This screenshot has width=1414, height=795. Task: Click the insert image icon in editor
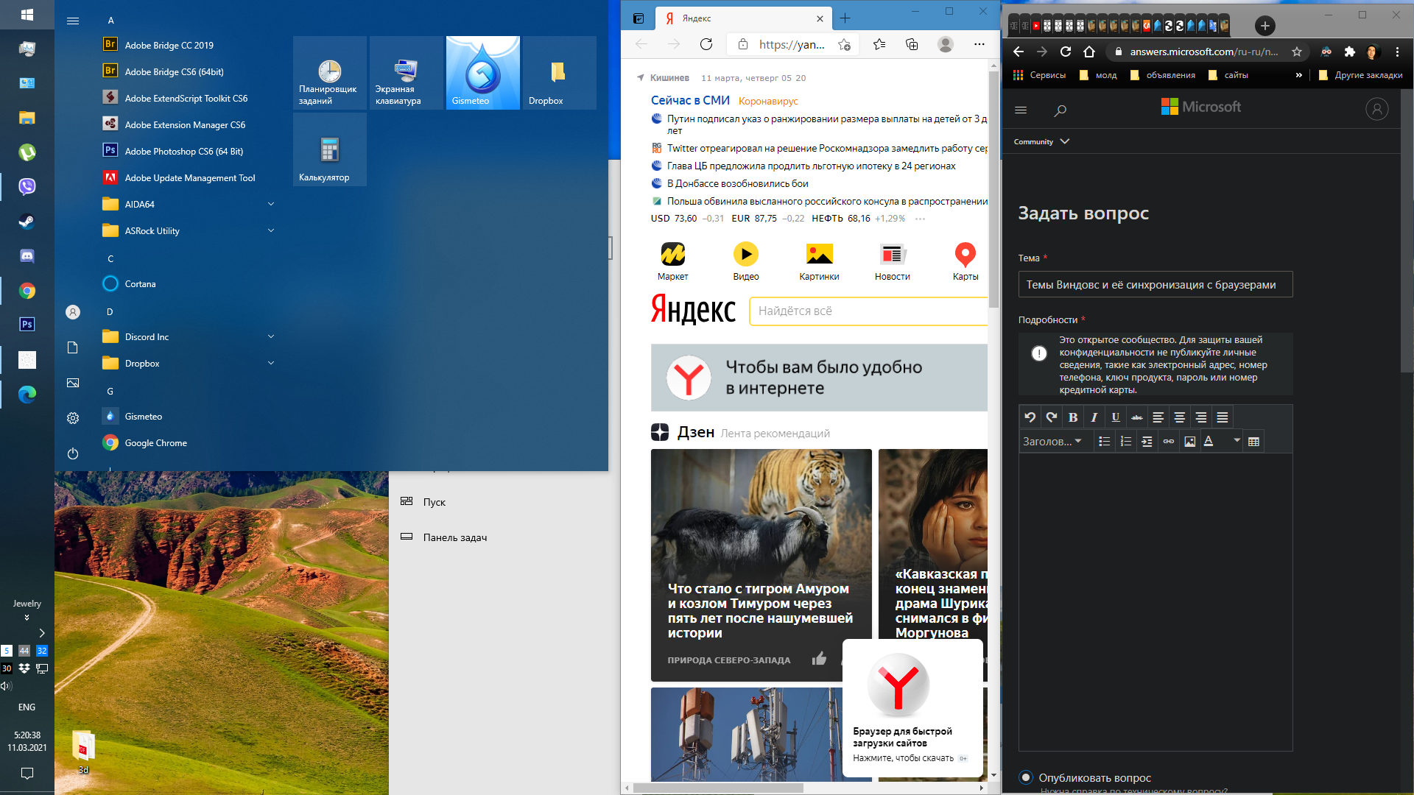[x=1189, y=441]
